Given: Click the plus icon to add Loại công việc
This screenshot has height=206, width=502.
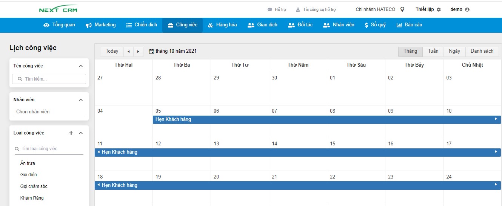Looking at the screenshot, I should 71,133.
